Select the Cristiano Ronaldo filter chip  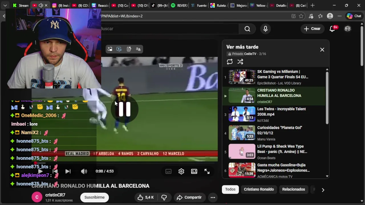click(259, 189)
